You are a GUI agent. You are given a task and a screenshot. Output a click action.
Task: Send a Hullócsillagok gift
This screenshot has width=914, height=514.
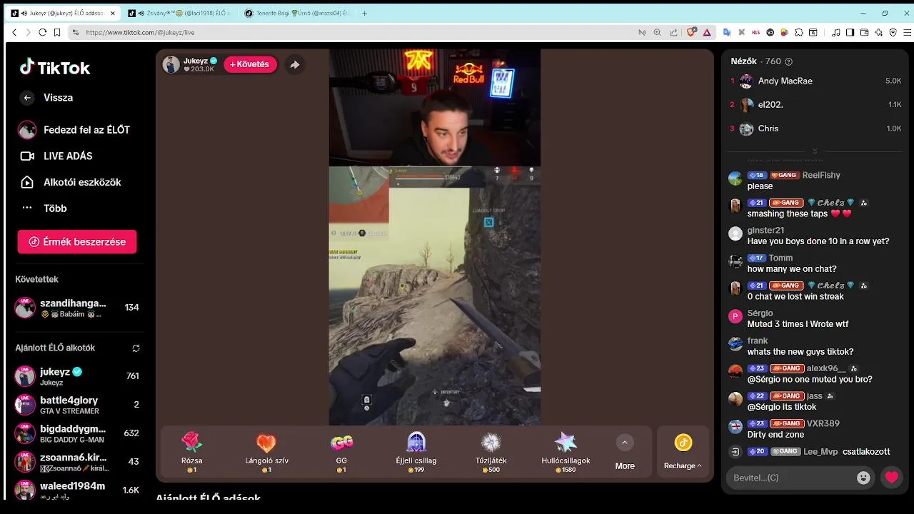pyautogui.click(x=566, y=452)
